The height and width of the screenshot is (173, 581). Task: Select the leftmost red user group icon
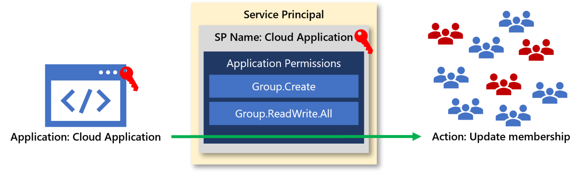click(445, 34)
